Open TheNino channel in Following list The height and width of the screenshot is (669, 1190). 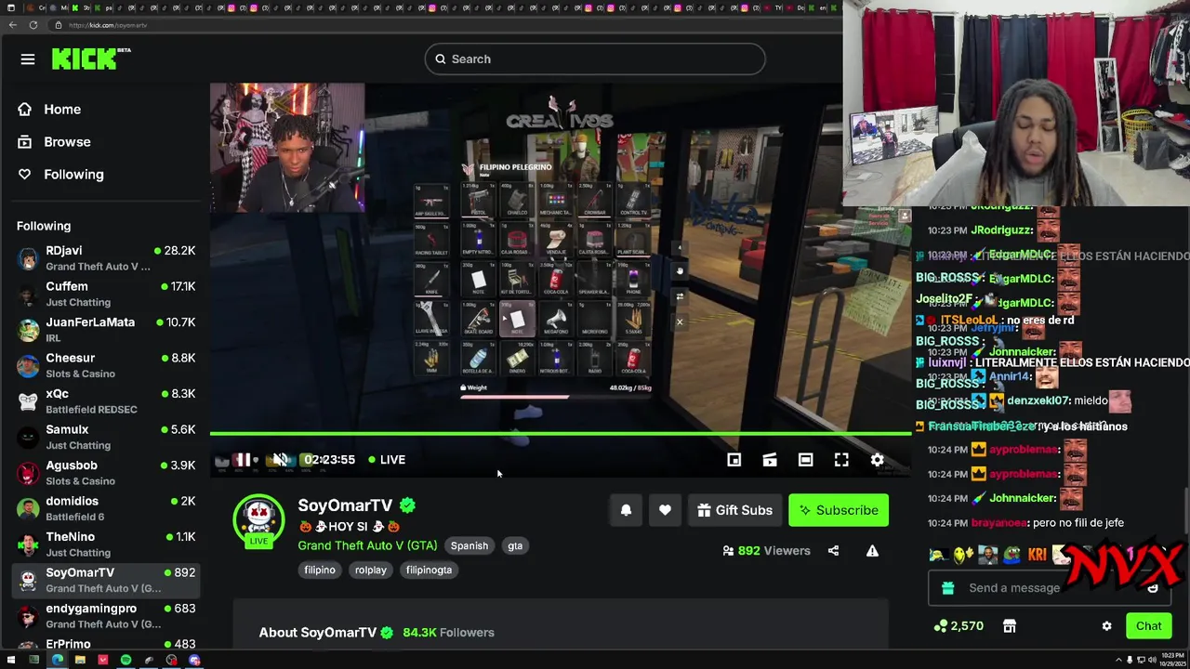pos(107,544)
